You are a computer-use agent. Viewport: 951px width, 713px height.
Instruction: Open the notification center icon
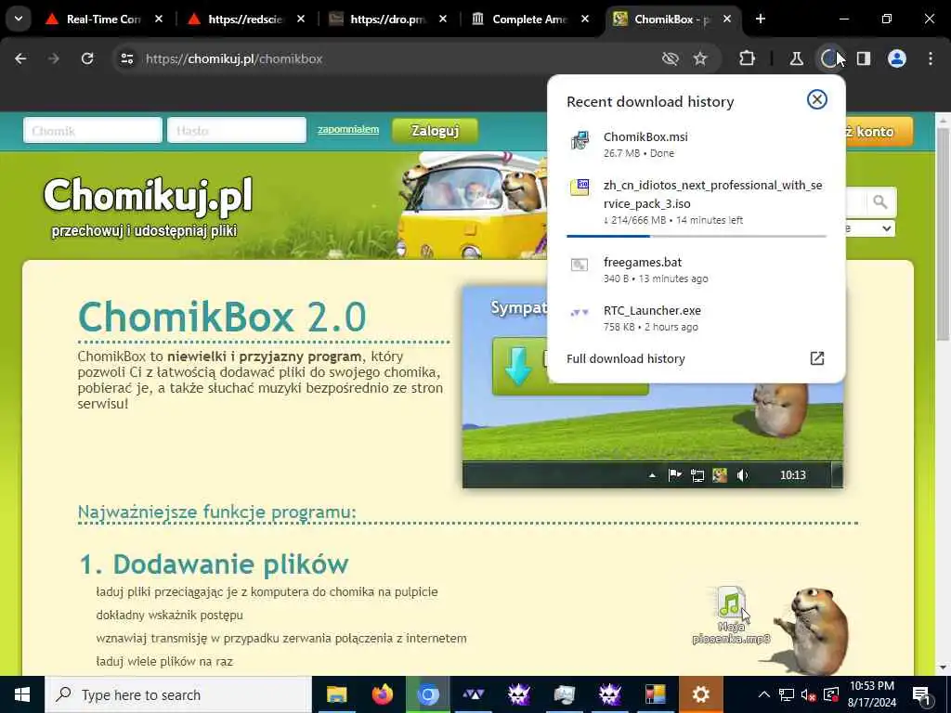[922, 694]
